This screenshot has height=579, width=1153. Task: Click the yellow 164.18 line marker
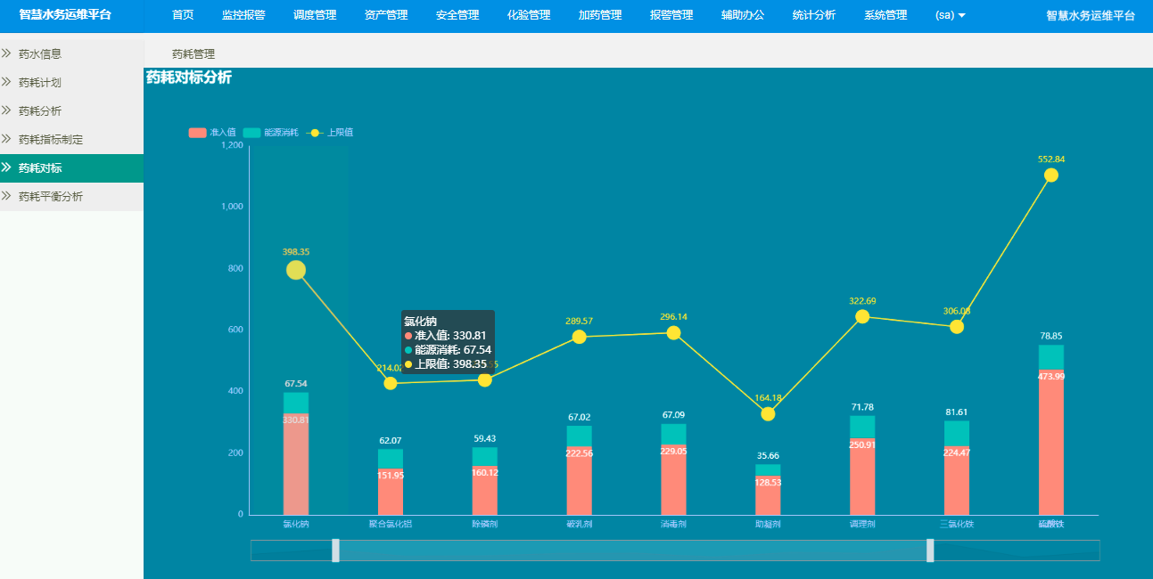tap(768, 414)
